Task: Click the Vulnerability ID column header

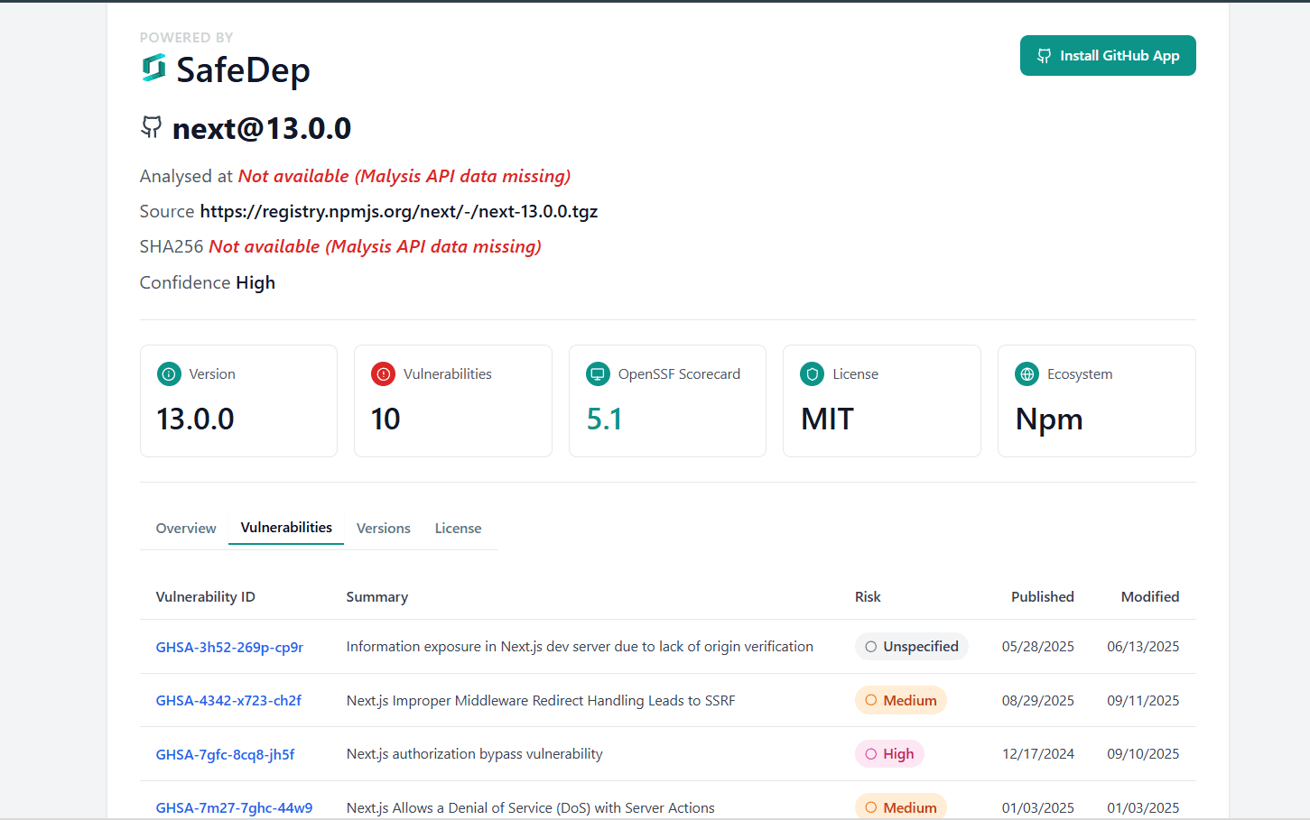Action: coord(206,597)
